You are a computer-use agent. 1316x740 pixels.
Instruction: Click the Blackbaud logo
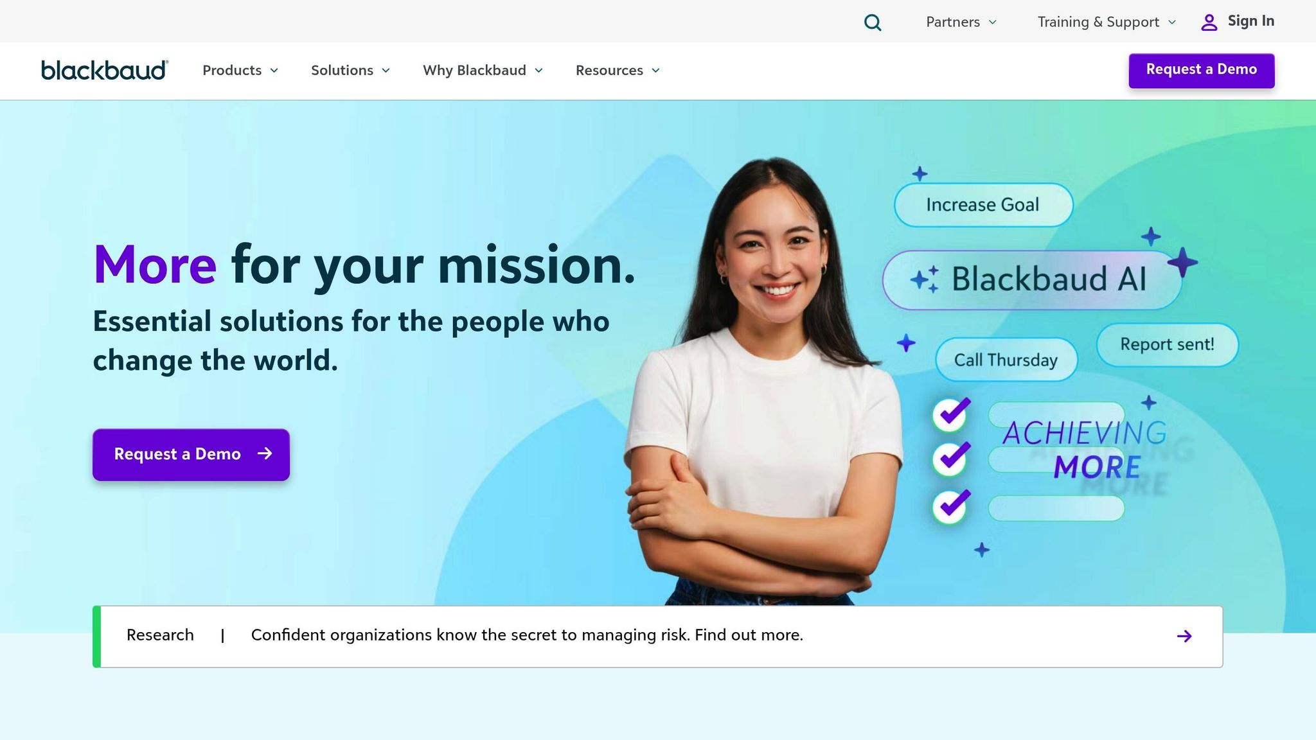pyautogui.click(x=105, y=70)
